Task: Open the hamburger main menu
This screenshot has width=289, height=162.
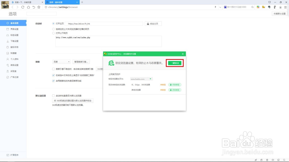Action: [x=286, y=7]
